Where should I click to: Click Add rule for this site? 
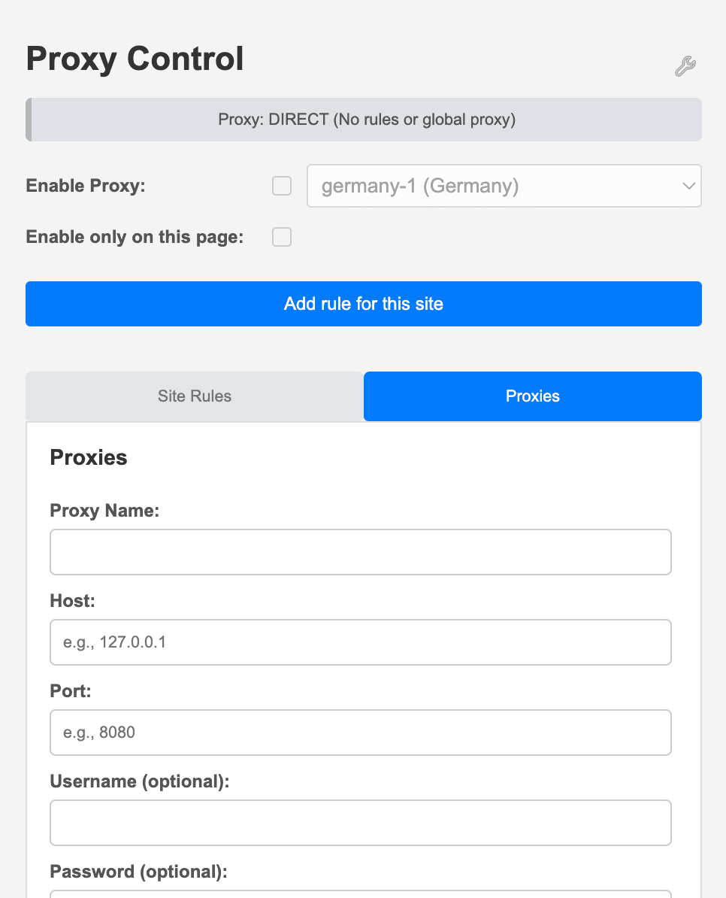click(363, 304)
